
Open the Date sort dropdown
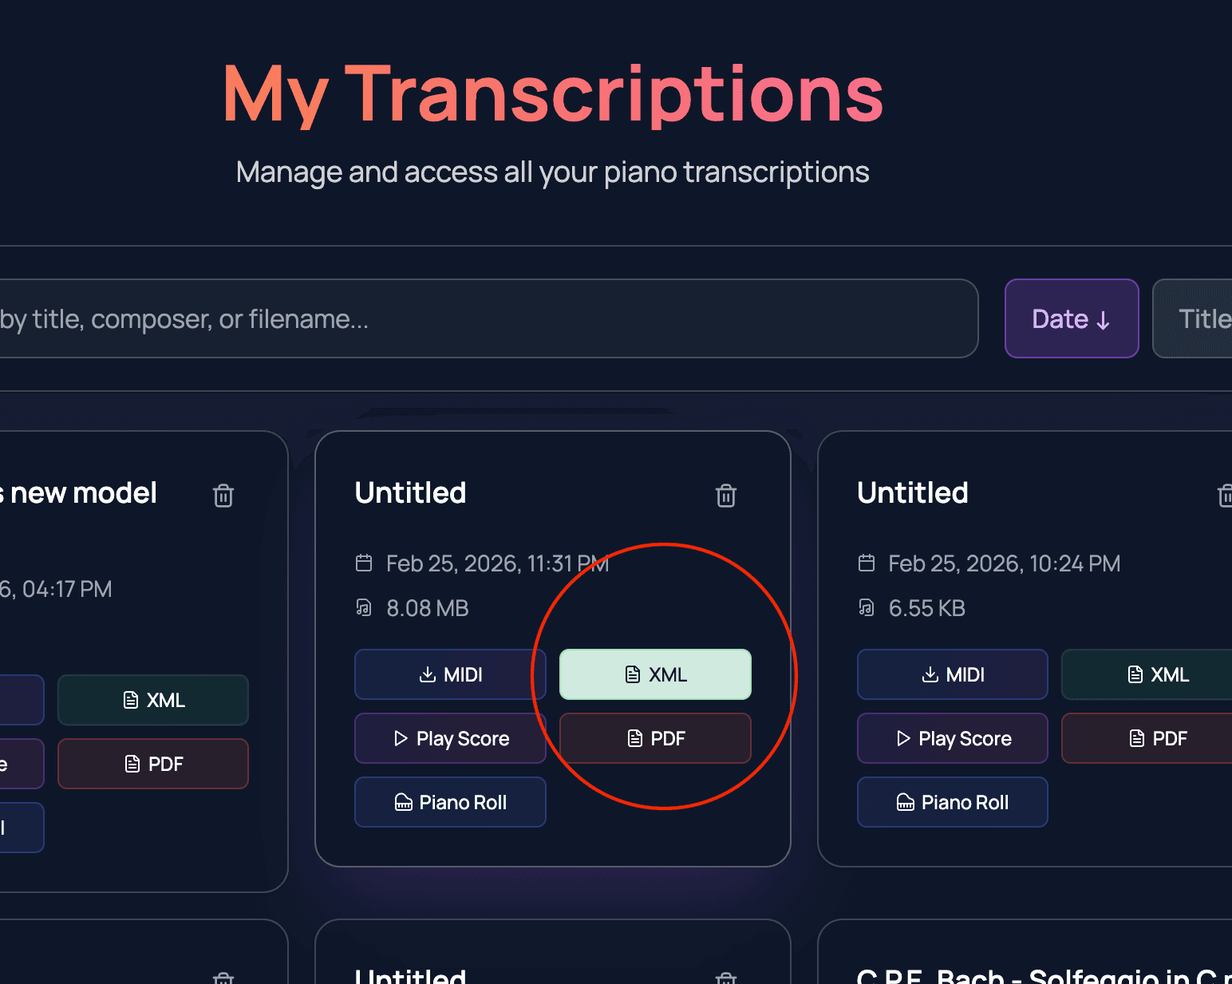click(x=1072, y=318)
